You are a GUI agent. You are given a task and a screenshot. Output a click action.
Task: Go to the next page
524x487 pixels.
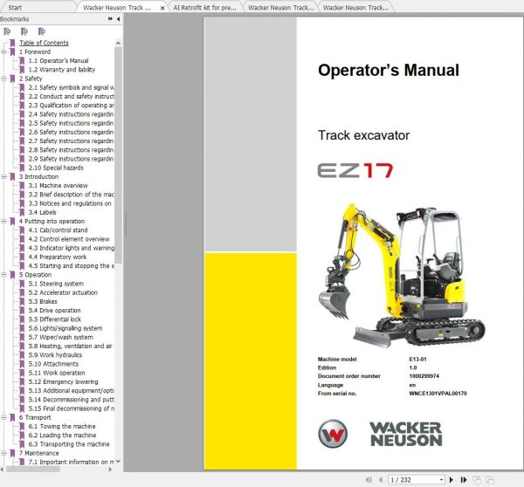coord(452,480)
